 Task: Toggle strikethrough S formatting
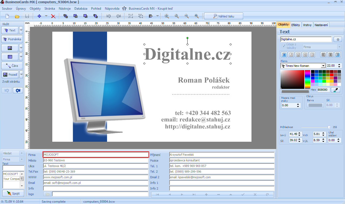point(305,55)
